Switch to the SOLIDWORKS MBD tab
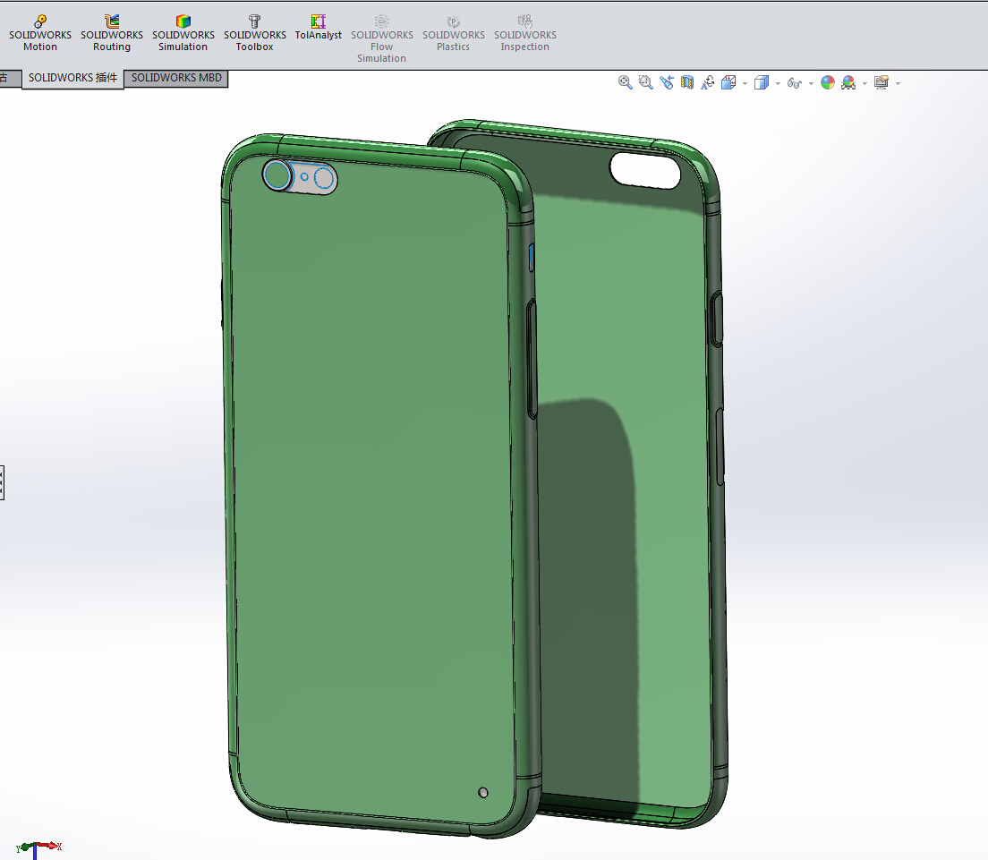988x860 pixels. pos(176,78)
